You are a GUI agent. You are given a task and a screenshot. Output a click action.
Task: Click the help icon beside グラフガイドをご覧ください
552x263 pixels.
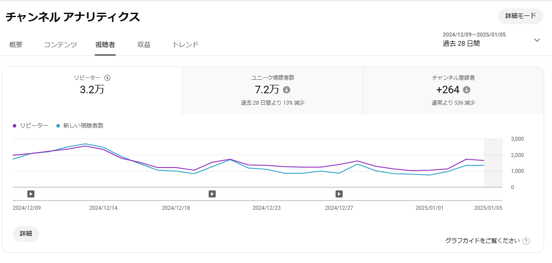coord(526,241)
